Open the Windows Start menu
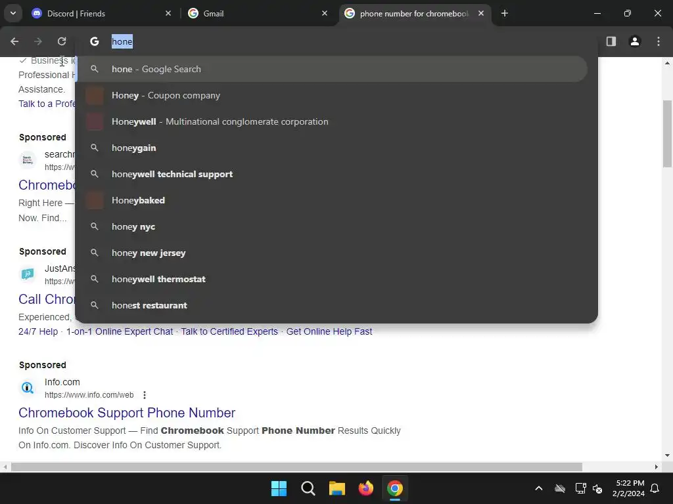The width and height of the screenshot is (673, 504). coord(279,488)
